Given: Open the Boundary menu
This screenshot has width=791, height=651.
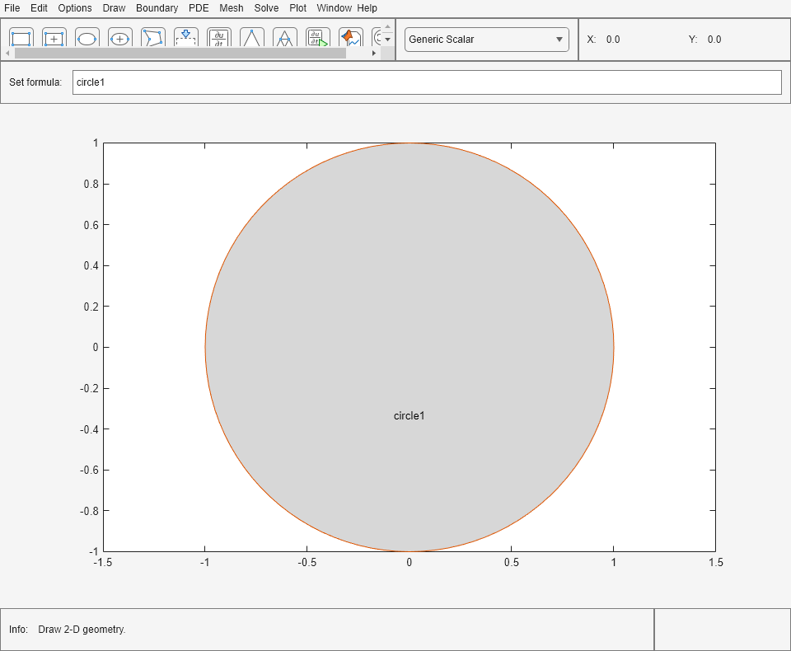Looking at the screenshot, I should (157, 8).
